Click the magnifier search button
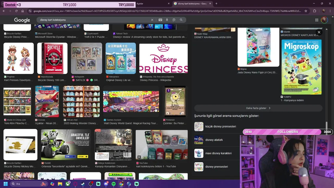Screen dimensions: 334x188 [181, 20]
